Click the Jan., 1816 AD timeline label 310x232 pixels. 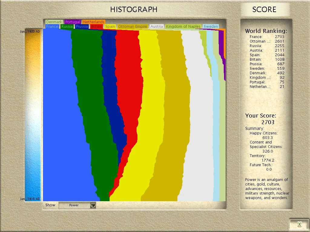(30, 199)
